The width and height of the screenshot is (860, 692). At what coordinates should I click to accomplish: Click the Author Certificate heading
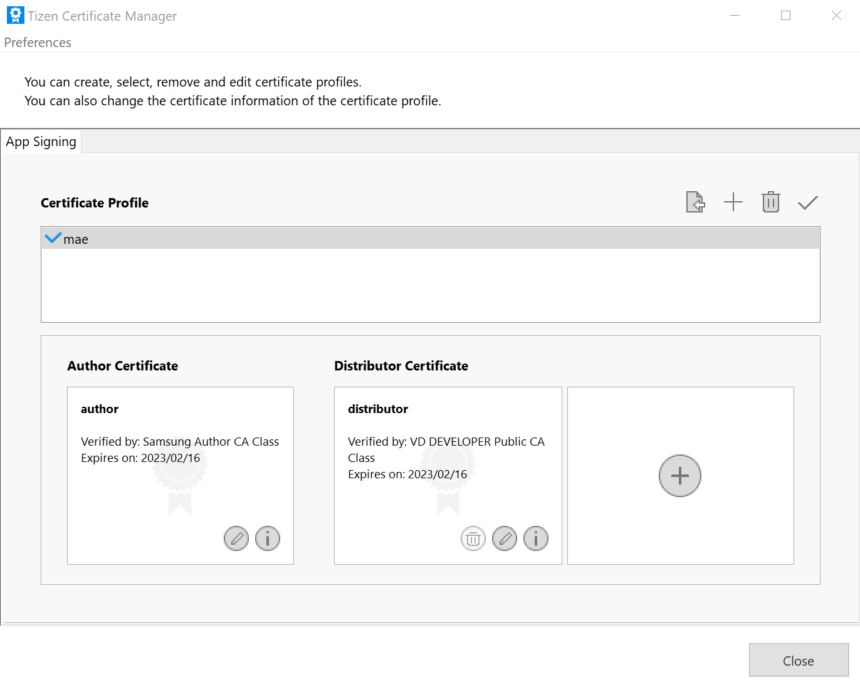point(123,366)
